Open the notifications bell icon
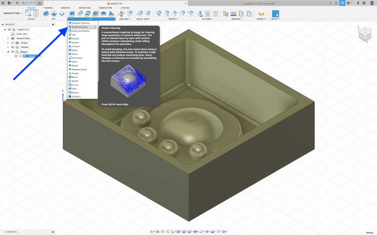The image size is (377, 235). tap(359, 3)
